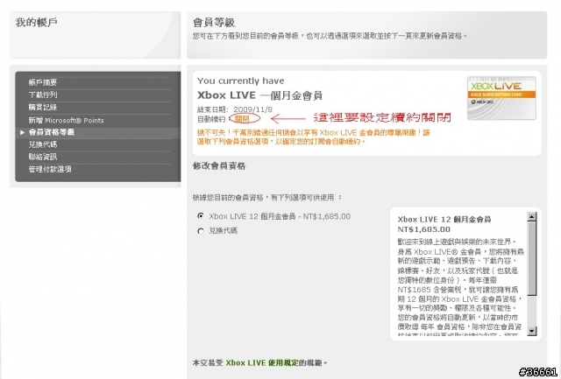
Task: Click the Xbox LIVE 一個月金會員 heading
Action: pyautogui.click(x=259, y=95)
